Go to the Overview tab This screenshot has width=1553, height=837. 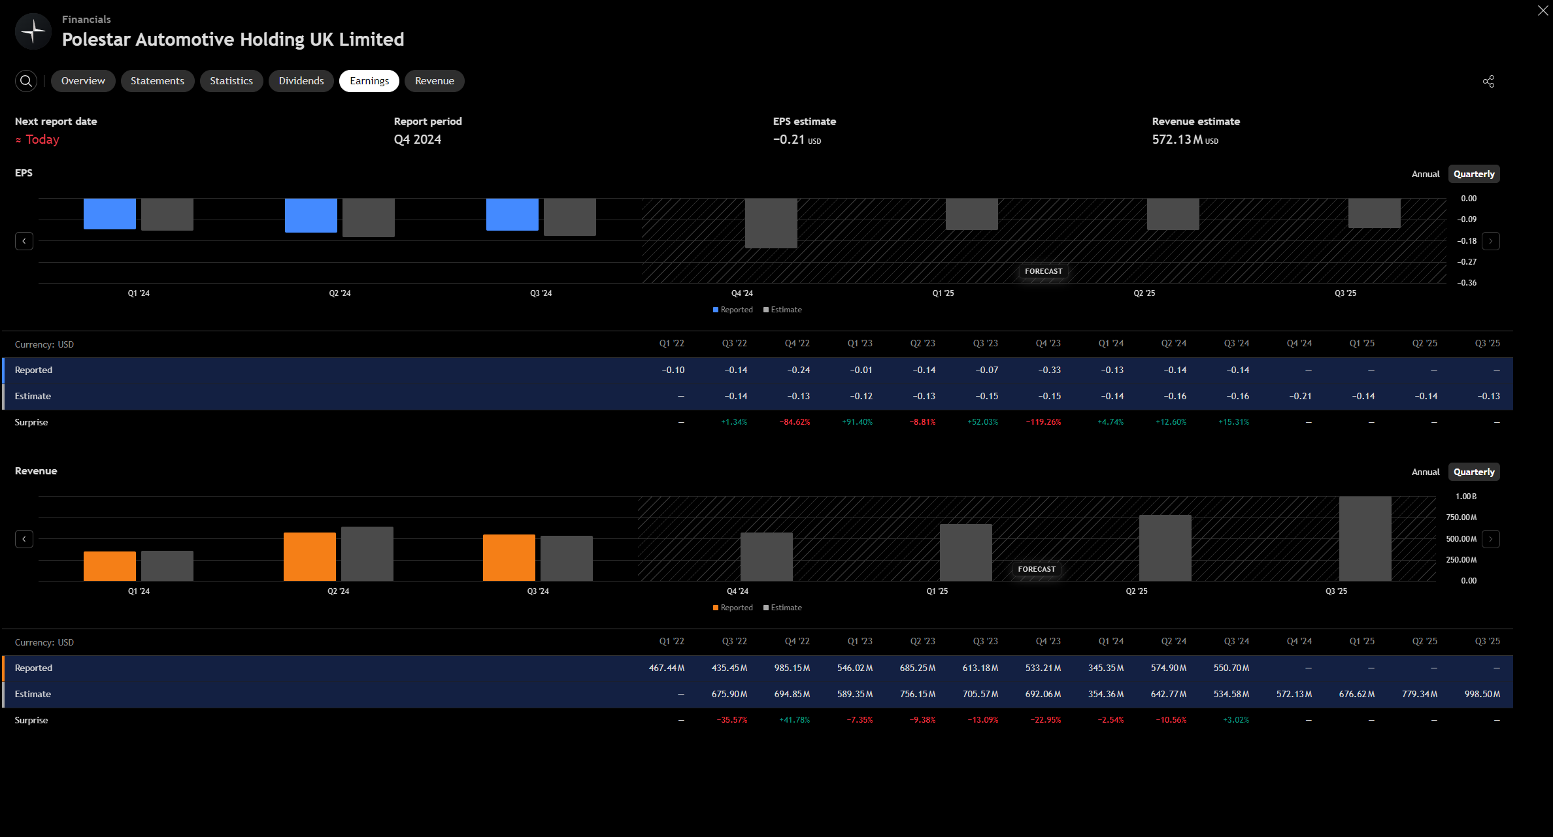(x=83, y=81)
